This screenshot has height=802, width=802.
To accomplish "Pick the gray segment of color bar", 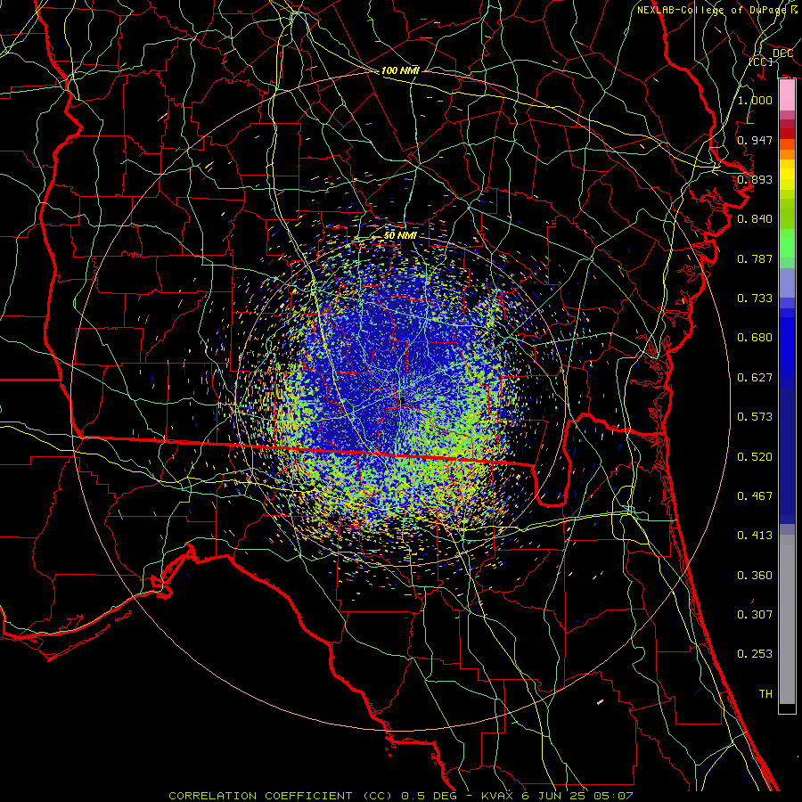I will pyautogui.click(x=787, y=619).
